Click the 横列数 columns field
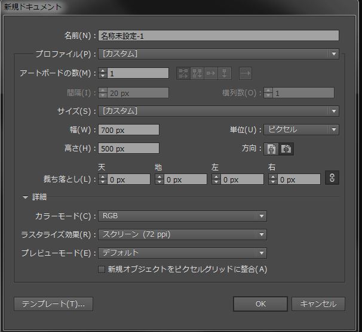Screen dimensions: 362x332 [303, 93]
